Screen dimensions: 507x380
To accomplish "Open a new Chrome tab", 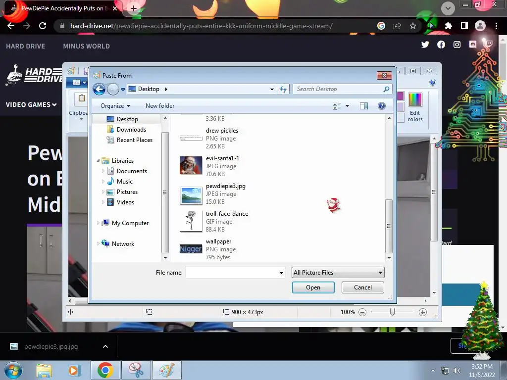I will (134, 8).
